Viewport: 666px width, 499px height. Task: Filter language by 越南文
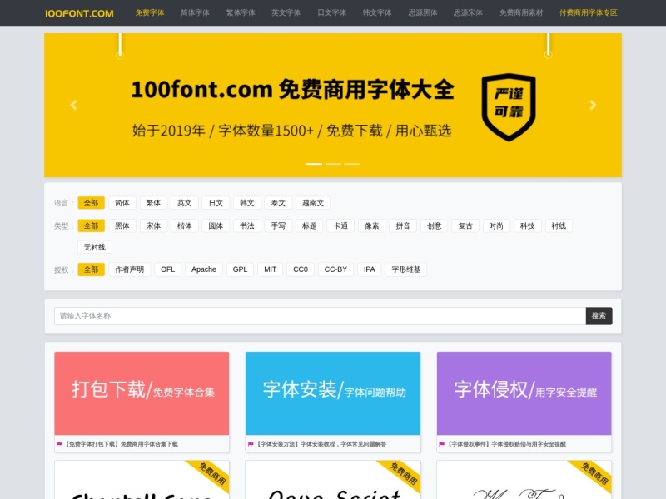tap(313, 203)
